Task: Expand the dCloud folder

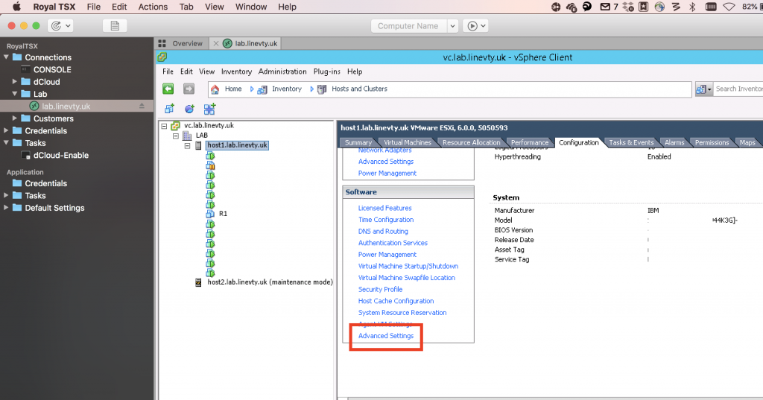Action: (15, 81)
